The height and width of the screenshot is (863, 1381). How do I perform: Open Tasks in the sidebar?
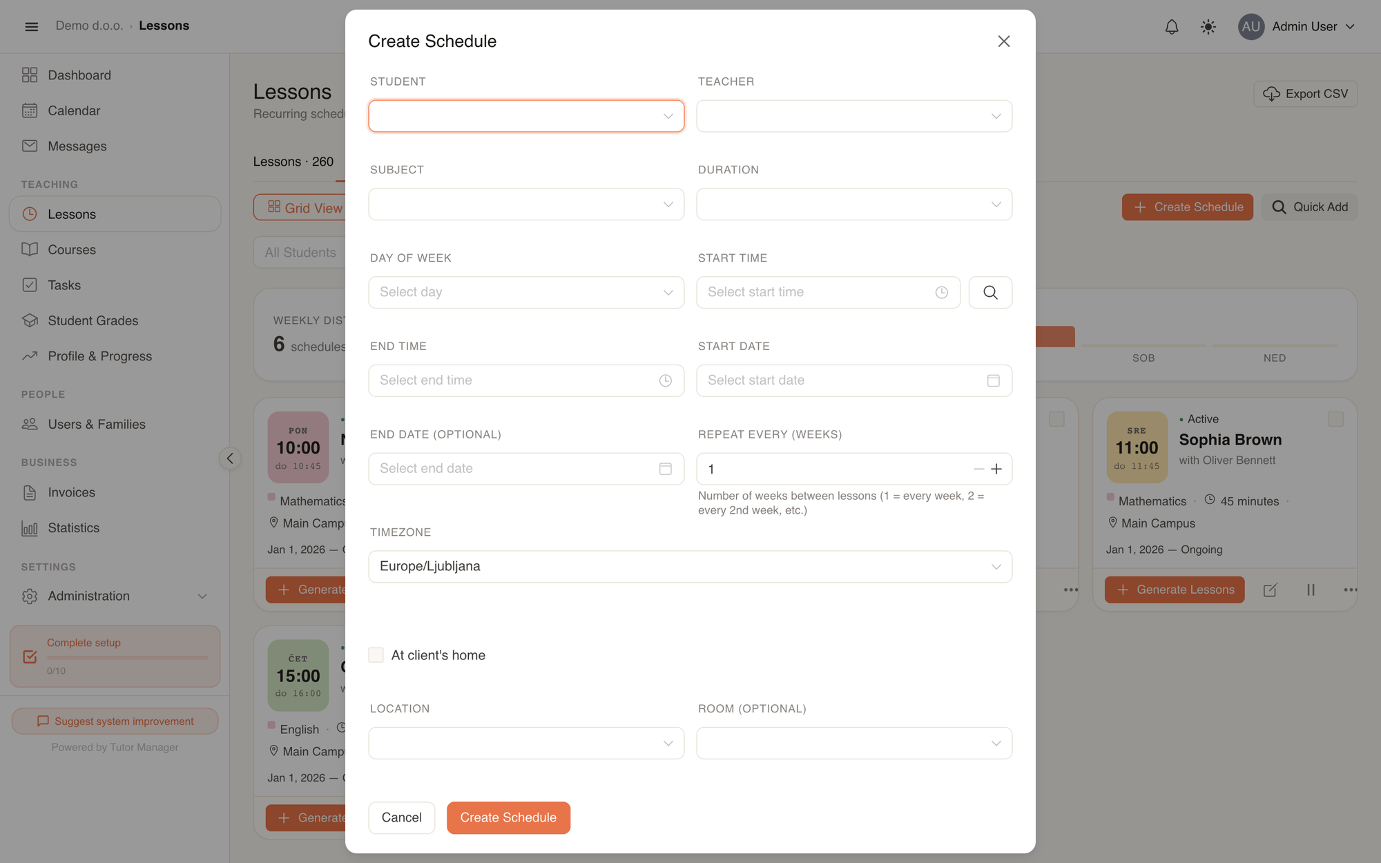(x=115, y=285)
